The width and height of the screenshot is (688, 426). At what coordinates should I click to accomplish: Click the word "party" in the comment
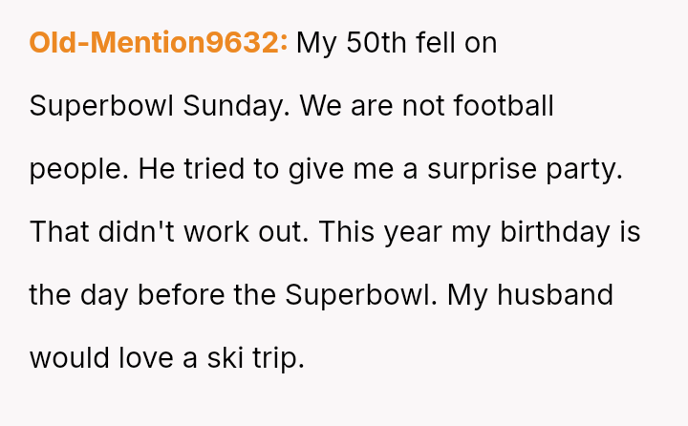[584, 169]
